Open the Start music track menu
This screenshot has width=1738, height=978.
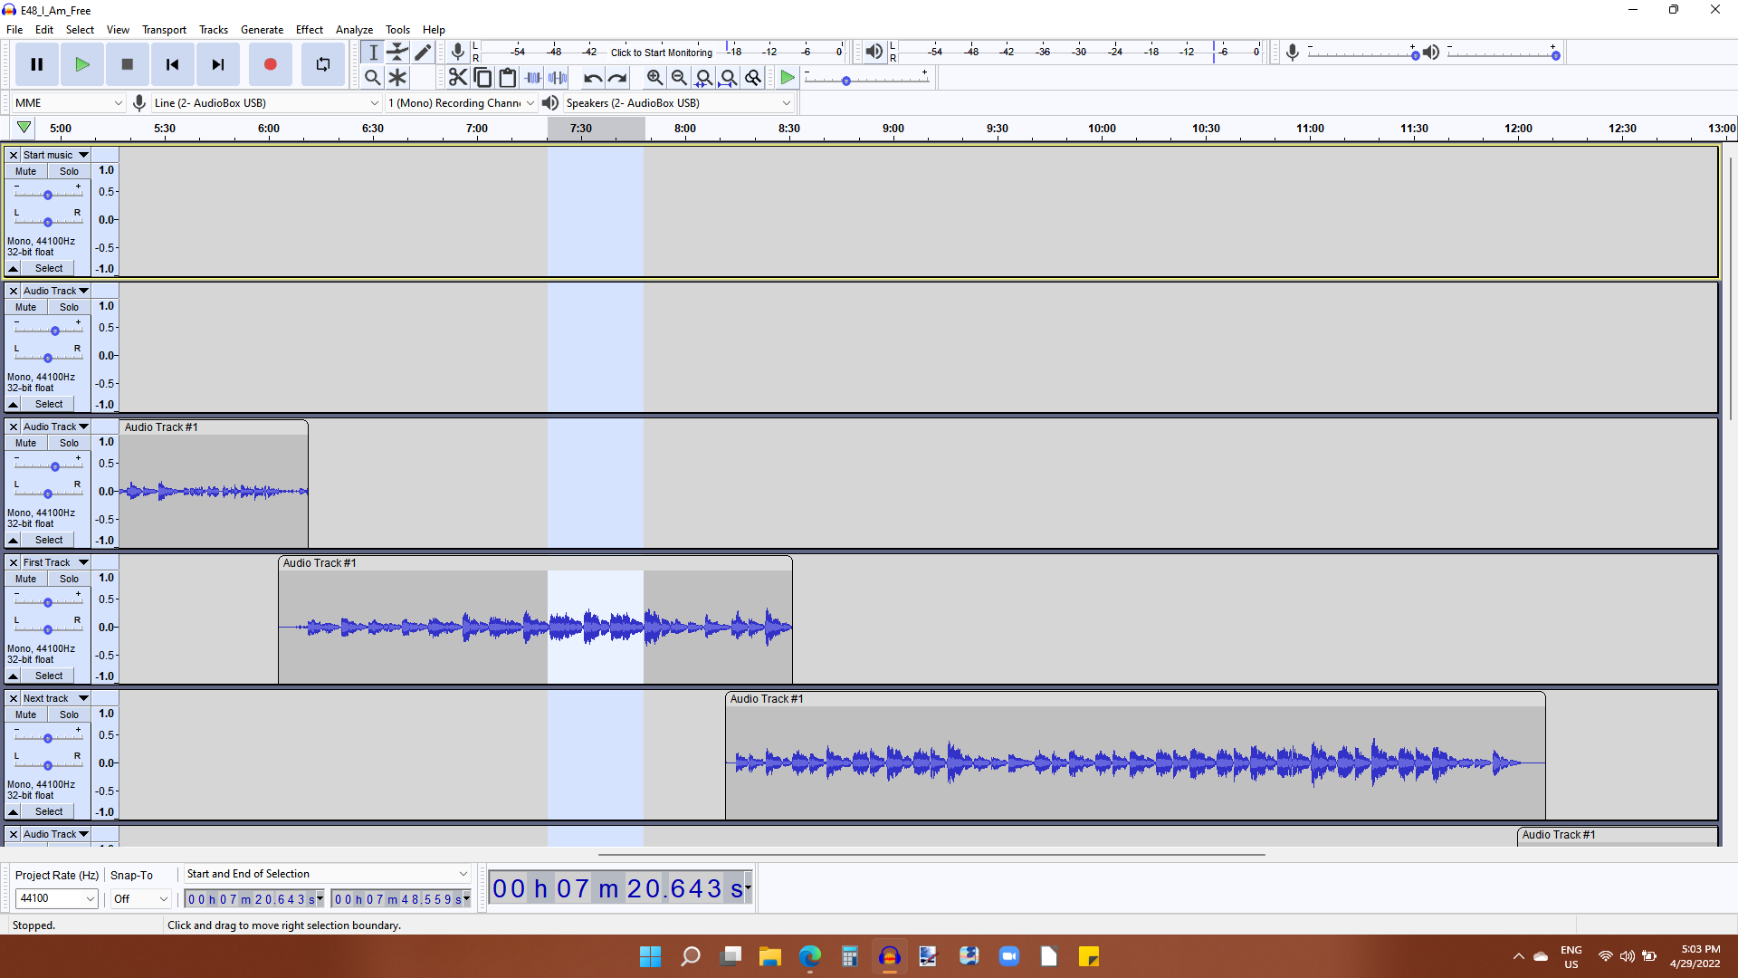[55, 155]
